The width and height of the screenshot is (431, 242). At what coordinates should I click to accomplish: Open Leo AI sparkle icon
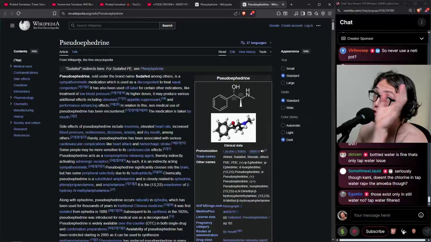pyautogui.click(x=316, y=13)
